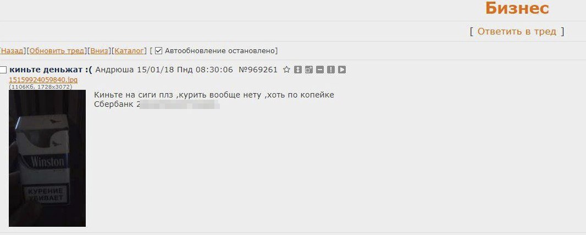Click the Автообновление остановлено label text
Screen dimensions: 586x235
221,50
